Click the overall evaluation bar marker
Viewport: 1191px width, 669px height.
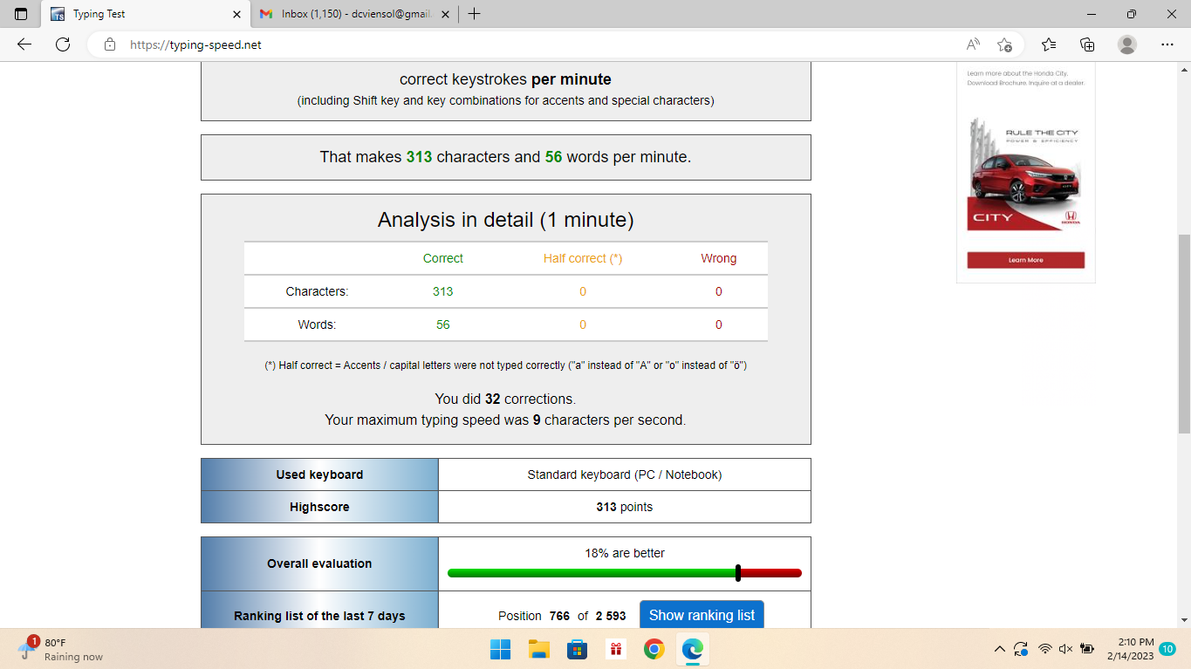click(x=738, y=573)
